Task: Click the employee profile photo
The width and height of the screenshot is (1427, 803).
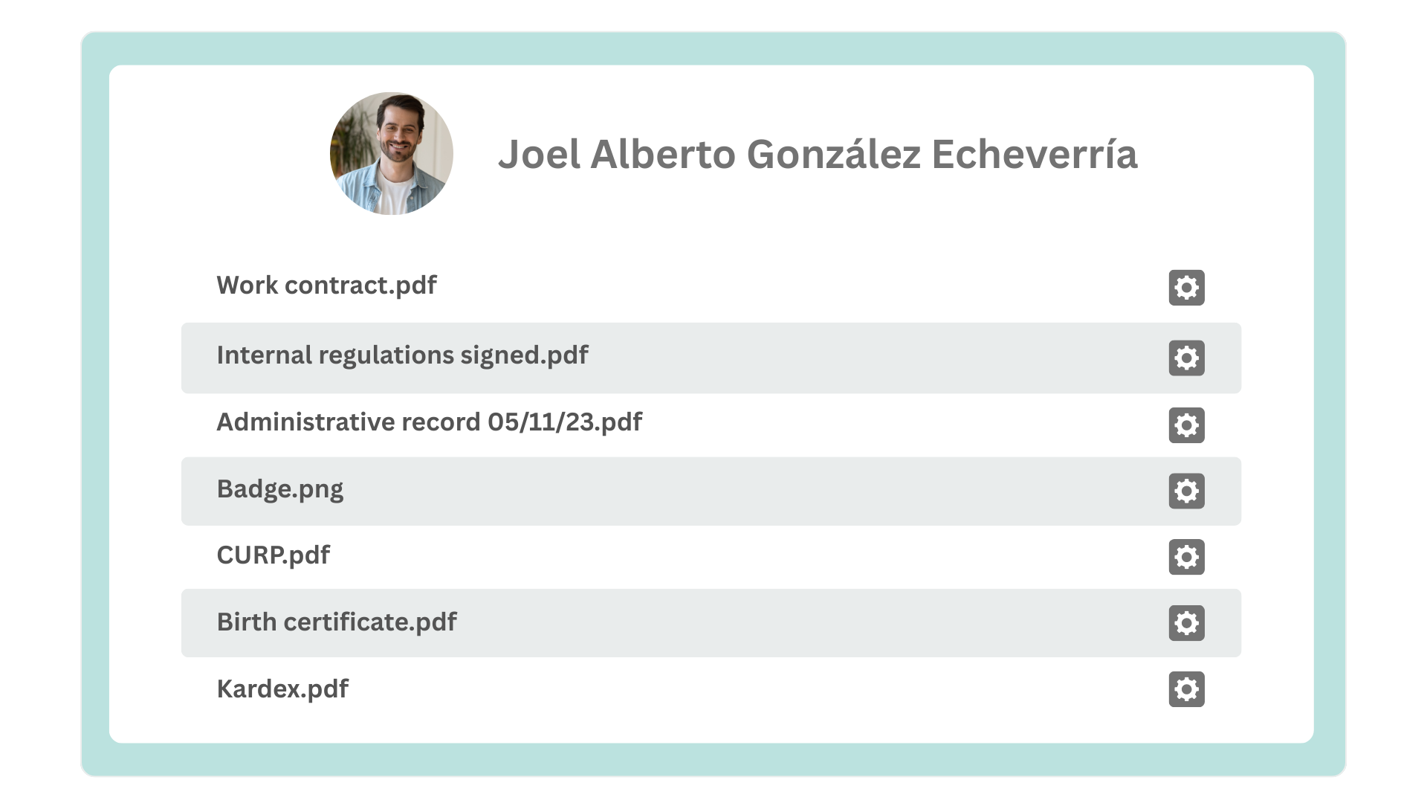Action: (x=392, y=154)
